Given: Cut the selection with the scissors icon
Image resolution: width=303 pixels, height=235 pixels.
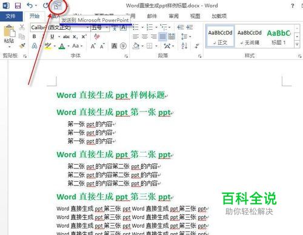Looking at the screenshot, I should click(22, 27).
